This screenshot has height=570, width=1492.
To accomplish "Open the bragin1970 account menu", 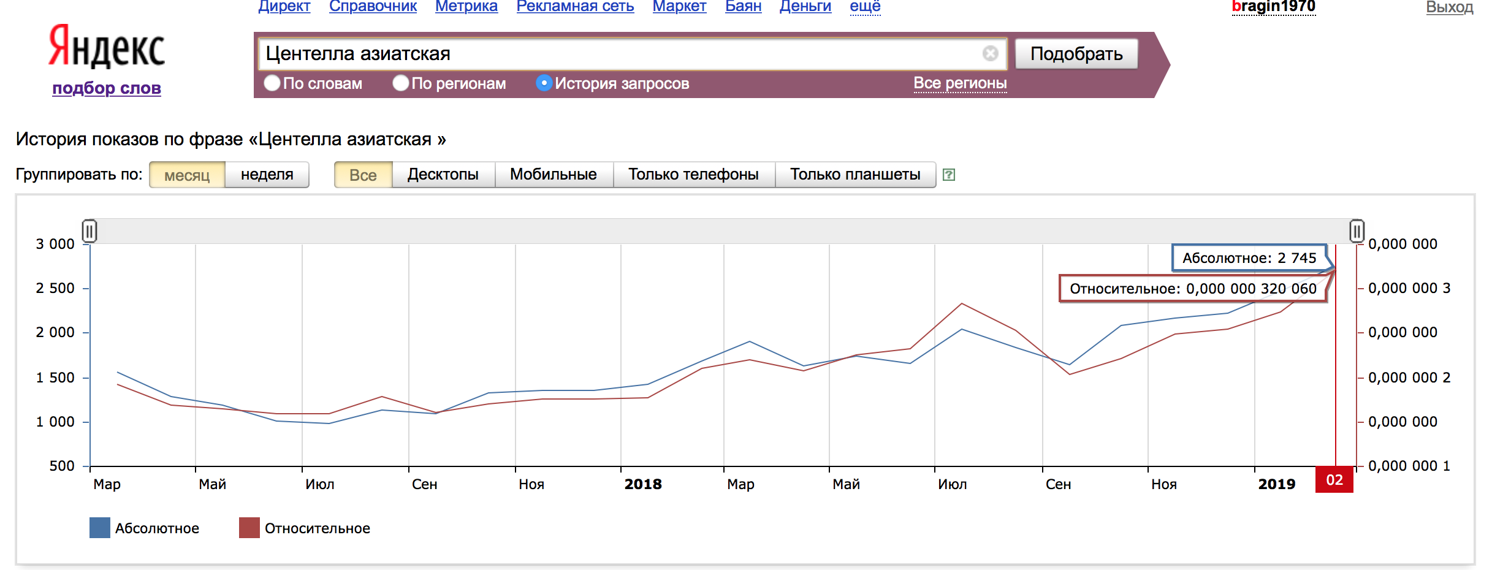I will (x=1273, y=7).
